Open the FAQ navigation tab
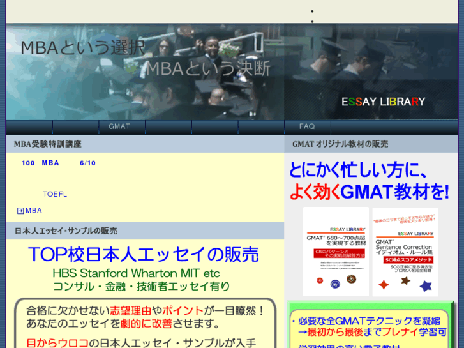The height and width of the screenshot is (348, 464). 308,127
